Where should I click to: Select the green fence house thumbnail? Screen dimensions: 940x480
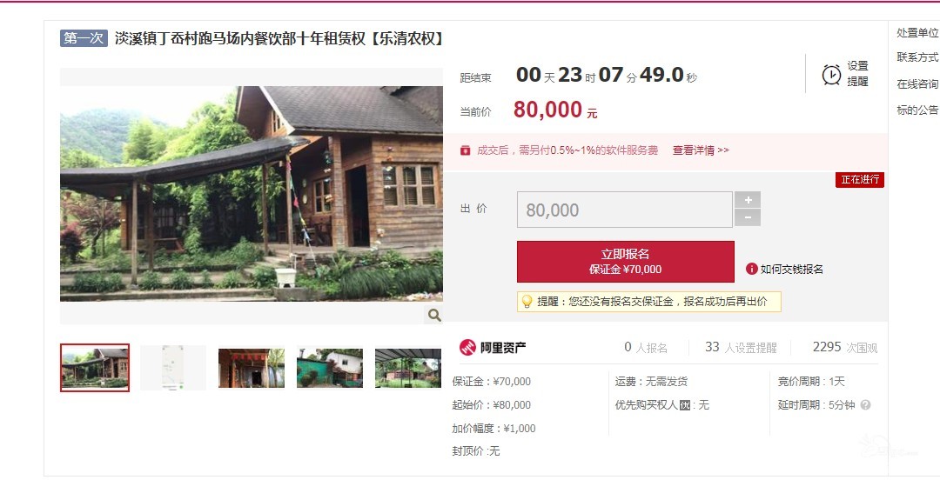coord(330,368)
